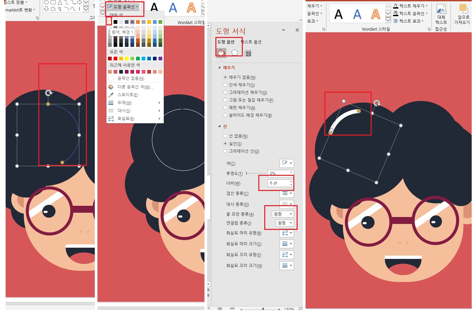This screenshot has height=312, width=475.
Task: Select 그림 또는 질감 채우기 radio
Action: (225, 100)
